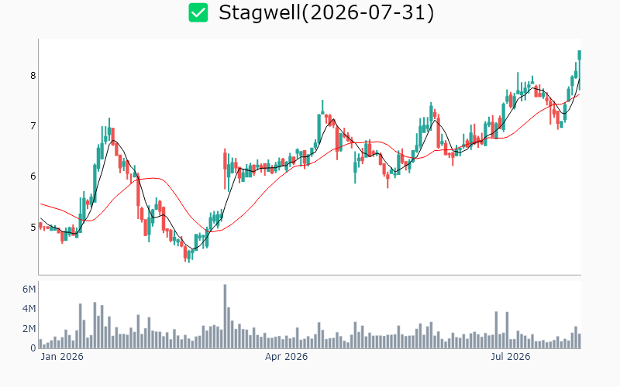620x387 pixels.
Task: Click the green checkmark icon beside Stagwell
Action: 198,12
